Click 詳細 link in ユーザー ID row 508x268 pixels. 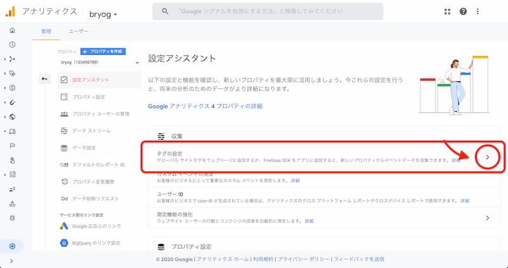(465, 201)
